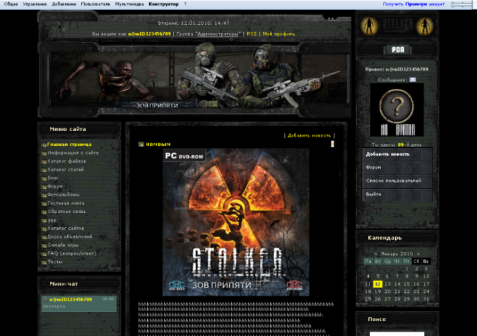Open the Пользователи menu
Screen dimensions: 477x336
(x=95, y=4)
